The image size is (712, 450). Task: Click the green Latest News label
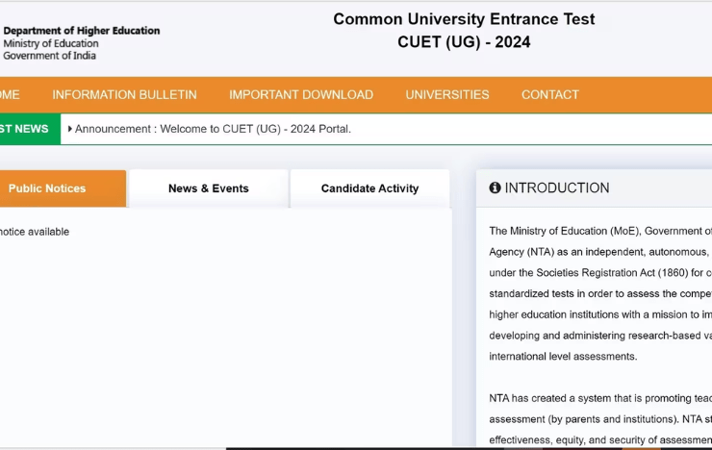click(x=30, y=129)
